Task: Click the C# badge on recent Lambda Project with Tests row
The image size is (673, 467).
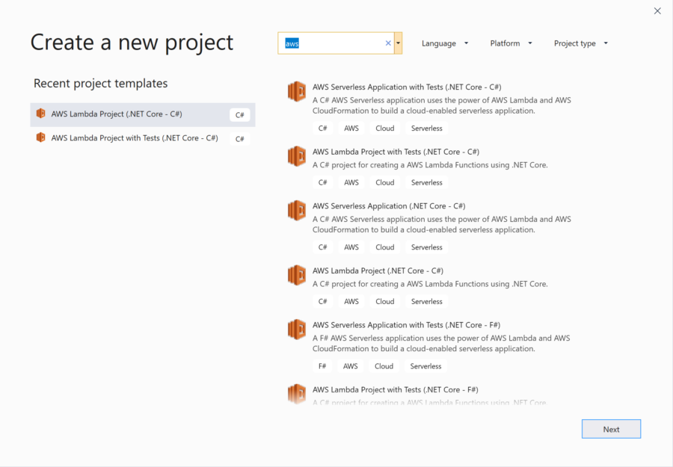Action: (239, 139)
